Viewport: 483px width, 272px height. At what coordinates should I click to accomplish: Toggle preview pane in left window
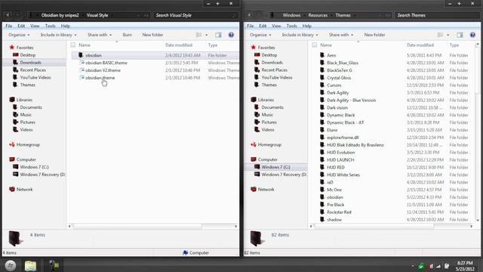218,35
